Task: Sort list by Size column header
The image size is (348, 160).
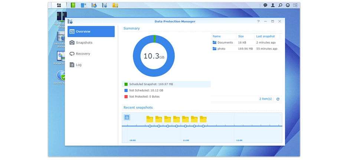Action: click(246, 36)
